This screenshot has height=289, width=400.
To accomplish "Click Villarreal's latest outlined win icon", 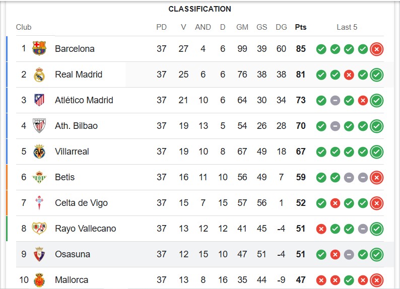I will pyautogui.click(x=376, y=152).
